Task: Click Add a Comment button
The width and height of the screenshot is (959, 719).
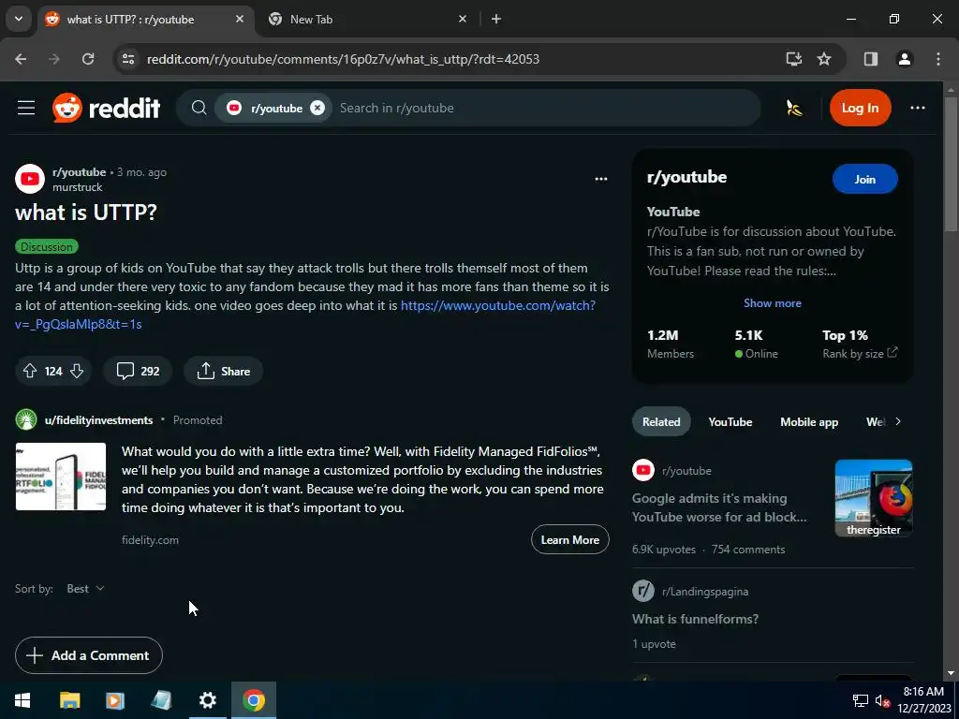Action: pyautogui.click(x=89, y=655)
